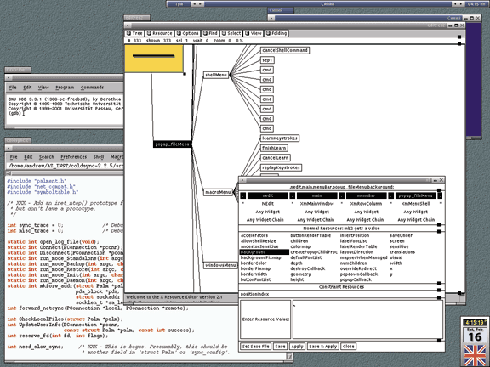Toggle the menuBar name component
The width and height of the screenshot is (490, 367).
(366, 195)
